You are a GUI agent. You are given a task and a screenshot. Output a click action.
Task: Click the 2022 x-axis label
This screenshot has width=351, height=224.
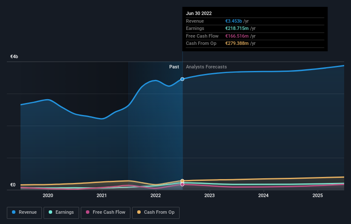pyautogui.click(x=156, y=195)
